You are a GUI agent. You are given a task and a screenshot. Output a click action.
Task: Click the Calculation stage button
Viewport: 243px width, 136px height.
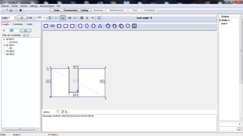149,10
